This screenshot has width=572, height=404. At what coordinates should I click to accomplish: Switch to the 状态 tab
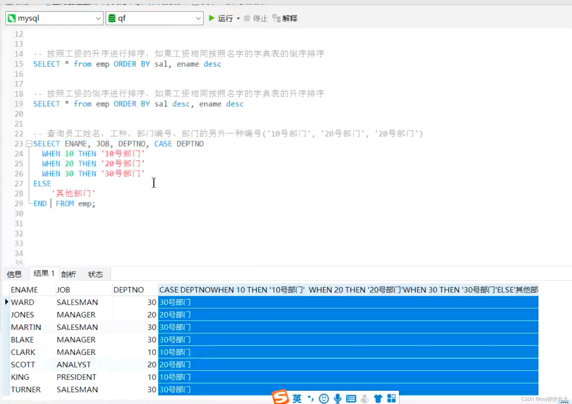pos(95,274)
